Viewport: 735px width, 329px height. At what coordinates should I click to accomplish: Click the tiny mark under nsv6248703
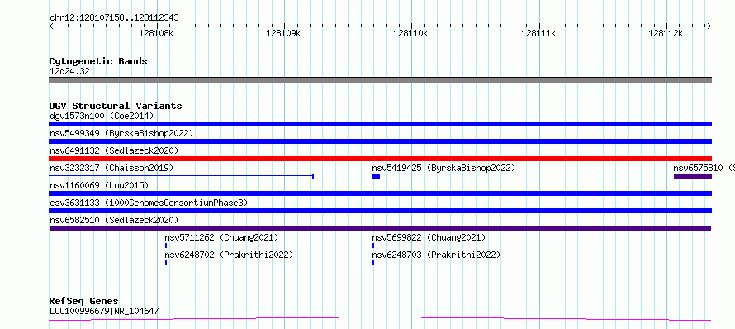(x=373, y=263)
